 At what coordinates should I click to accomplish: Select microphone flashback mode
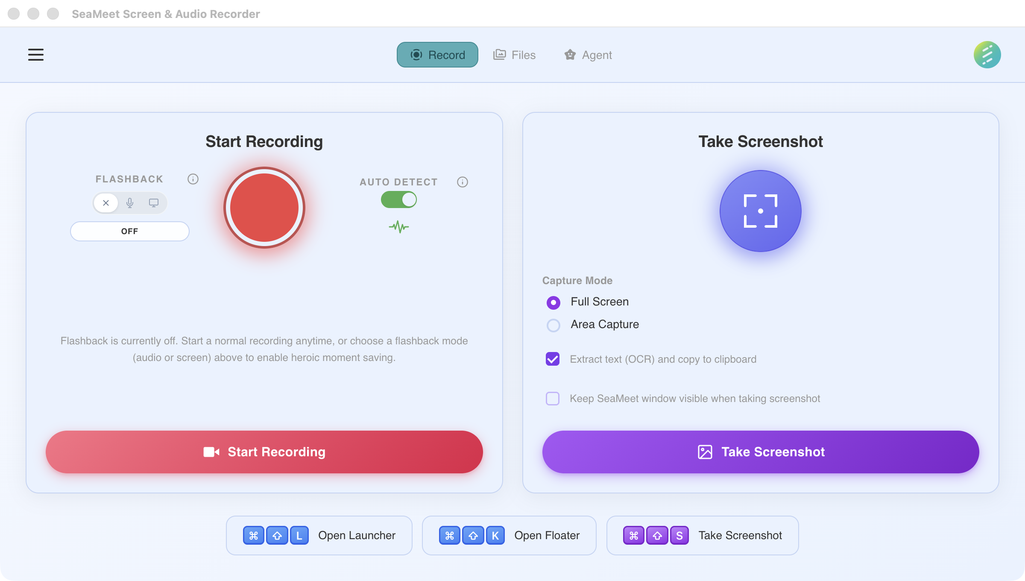129,203
